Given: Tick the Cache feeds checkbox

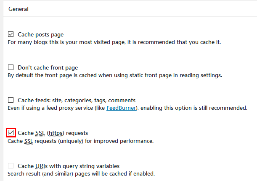Looking at the screenshot, I should tap(11, 100).
